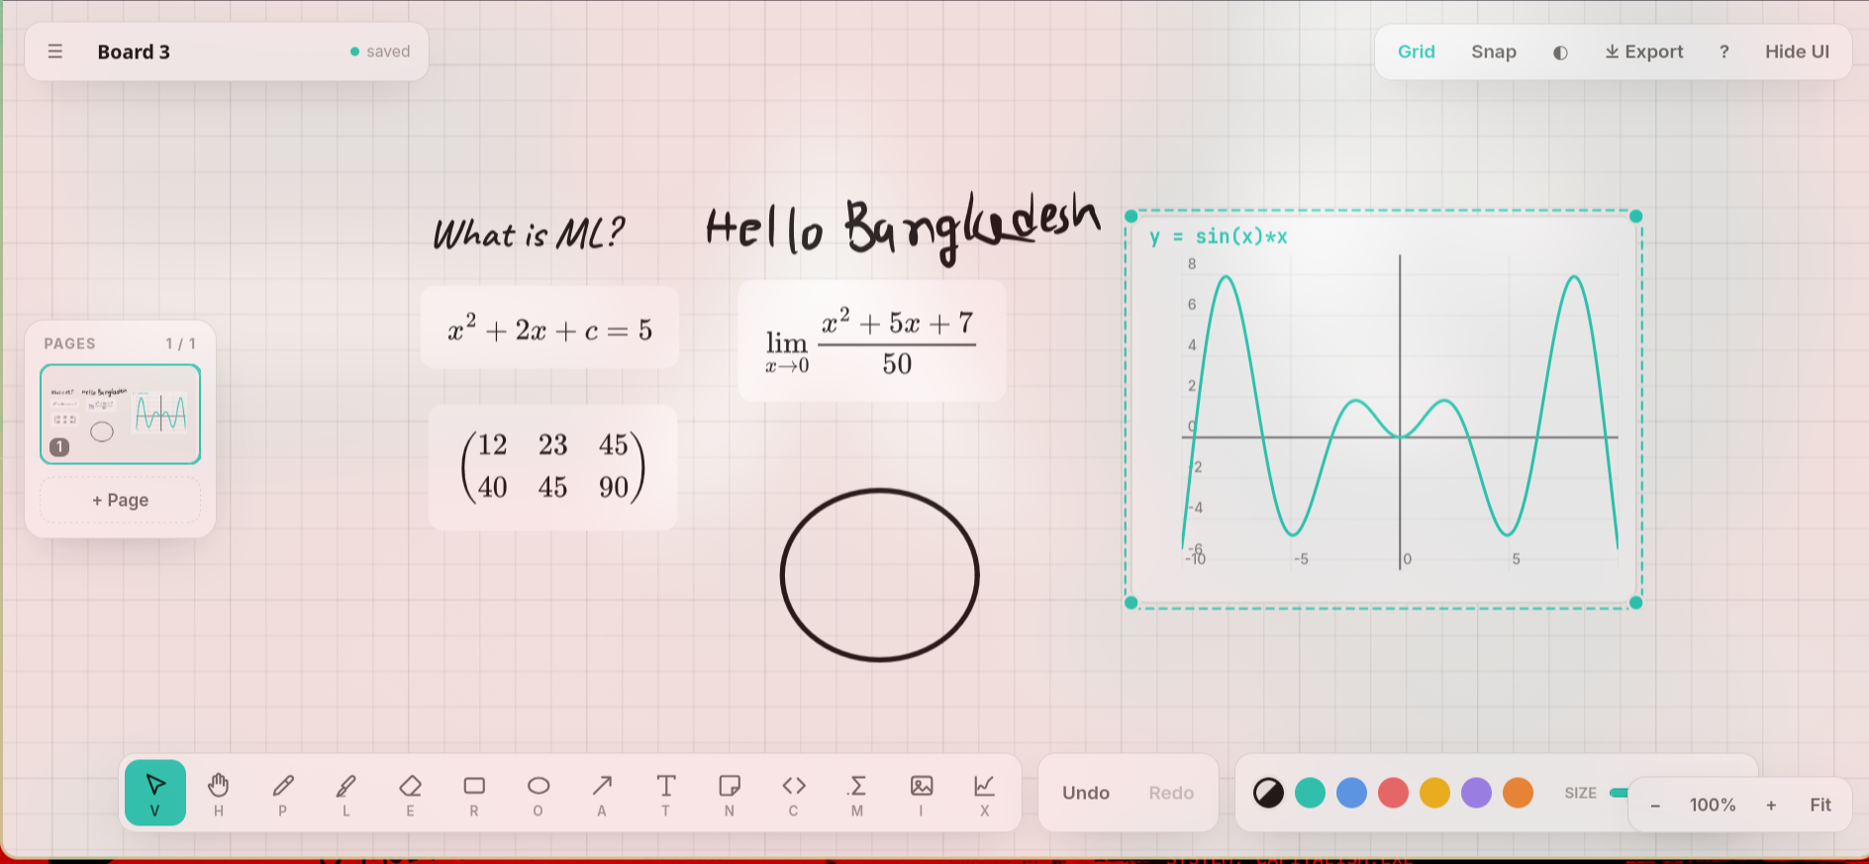
Task: Select the Math formula sigma tool
Action: [x=857, y=793]
